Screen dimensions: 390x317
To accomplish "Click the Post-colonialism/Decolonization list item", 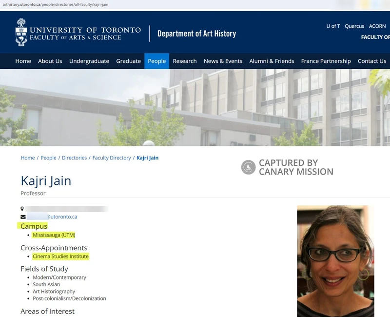I will [69, 298].
